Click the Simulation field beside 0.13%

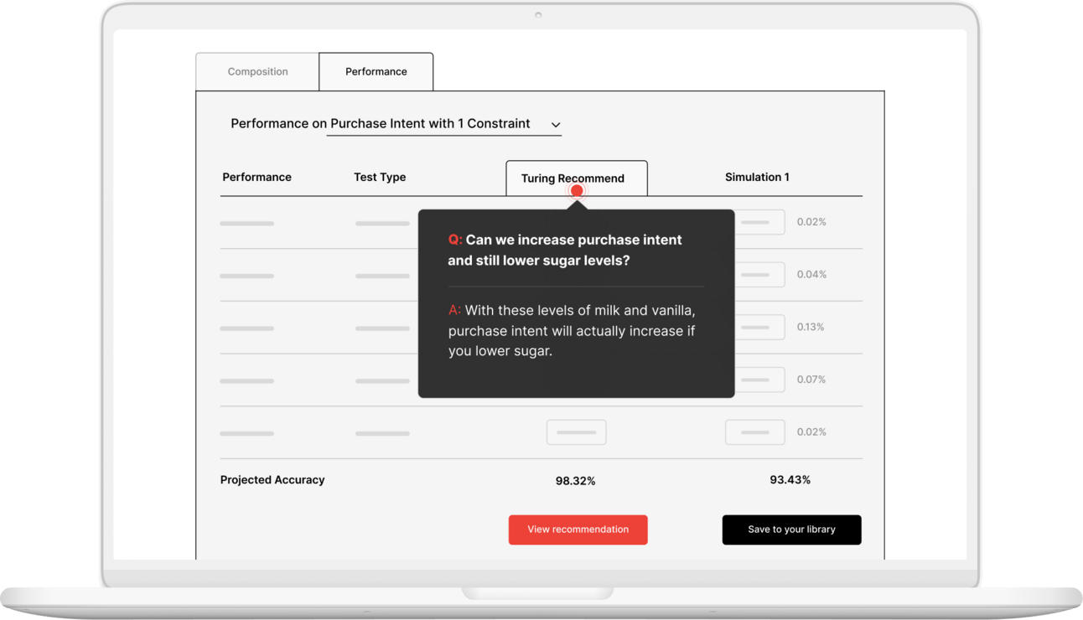(x=759, y=327)
